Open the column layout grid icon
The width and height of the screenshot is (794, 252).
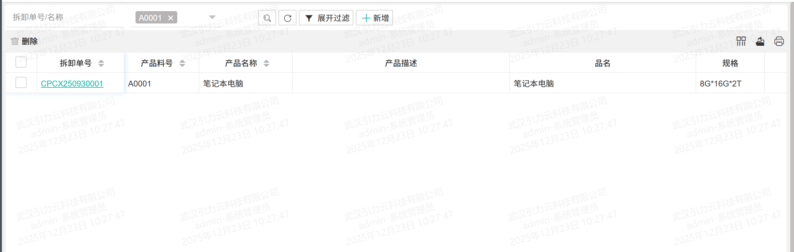(741, 41)
